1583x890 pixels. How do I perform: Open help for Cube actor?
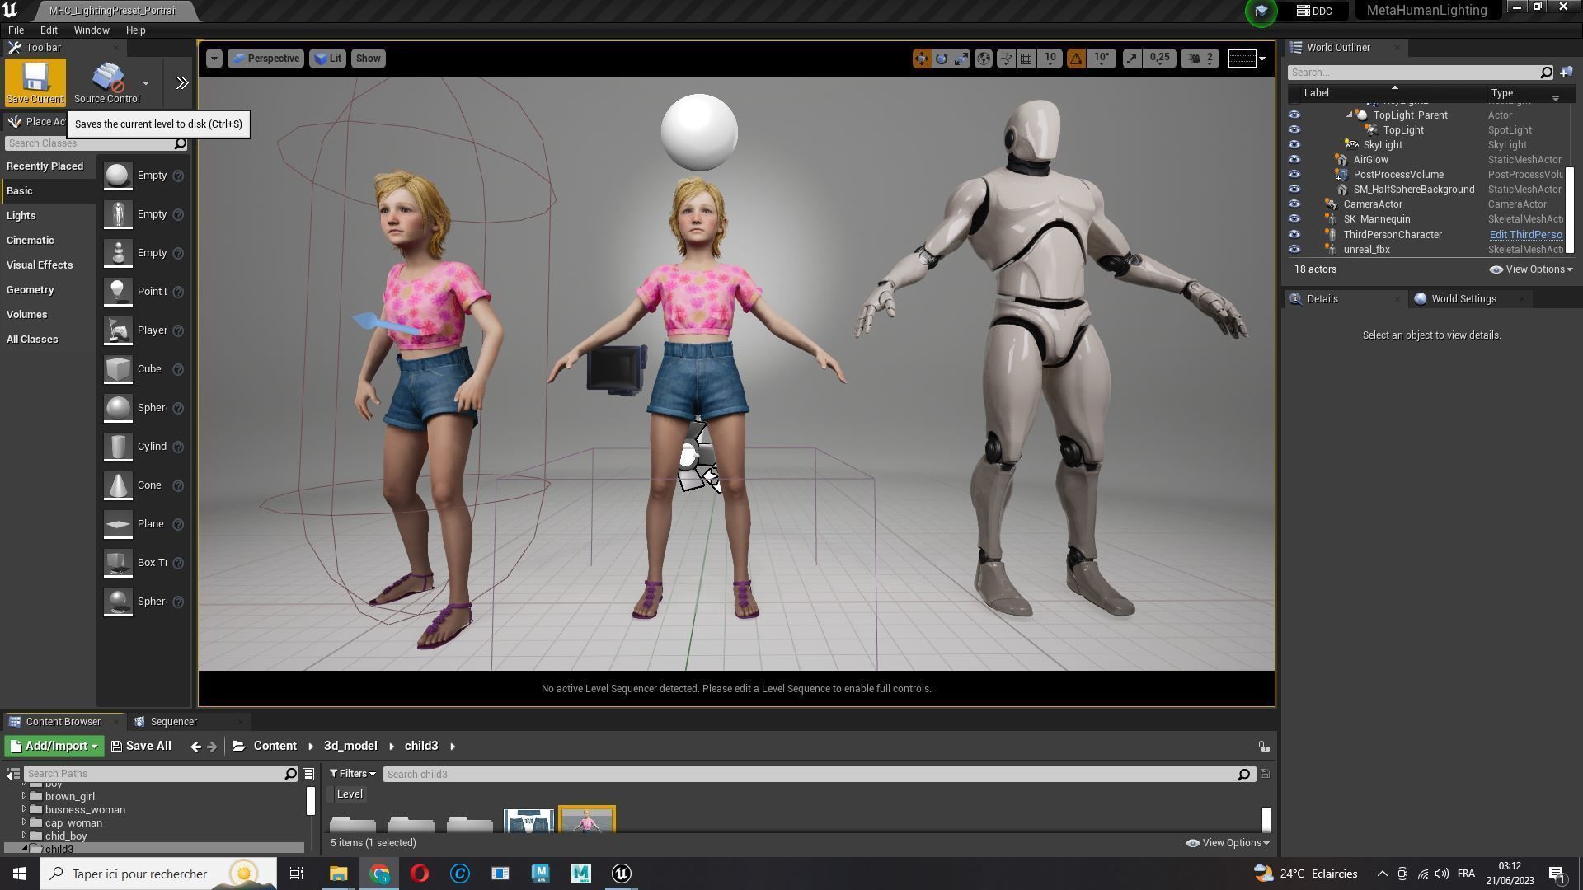click(x=178, y=369)
